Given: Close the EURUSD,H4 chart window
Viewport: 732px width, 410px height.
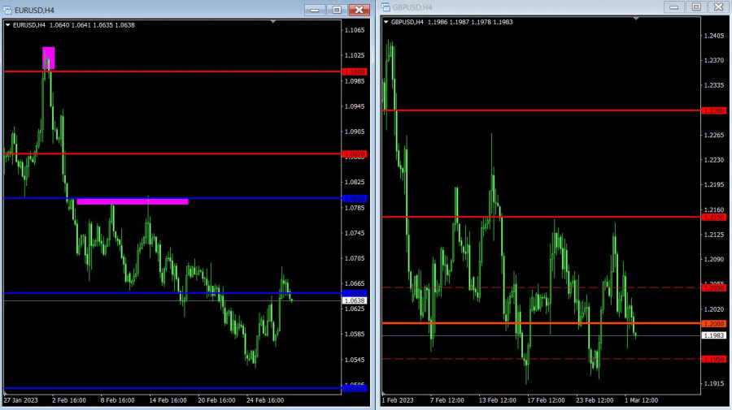Looking at the screenshot, I should point(359,10).
